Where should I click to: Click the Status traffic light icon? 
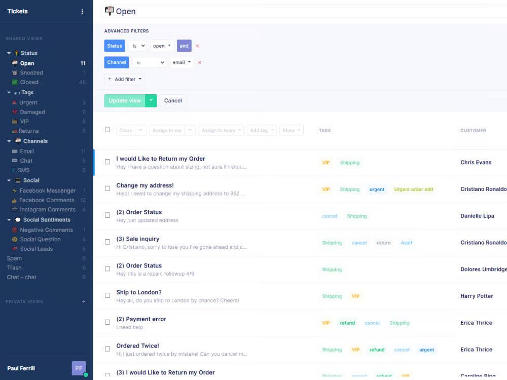(x=17, y=53)
